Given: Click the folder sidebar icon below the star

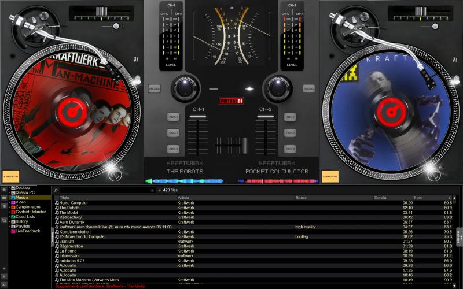Looking at the screenshot, I should (x=4, y=198).
